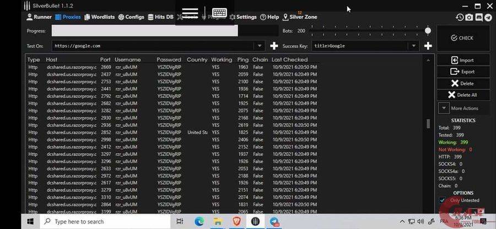Viewport: 496px width, 229px height.
Task: Sort by the Country column header
Action: pyautogui.click(x=197, y=59)
